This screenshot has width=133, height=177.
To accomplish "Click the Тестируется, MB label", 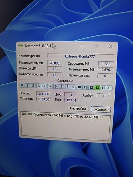I will (x=31, y=63).
